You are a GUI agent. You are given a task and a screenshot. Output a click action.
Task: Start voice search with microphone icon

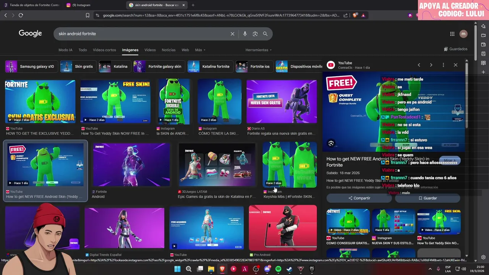[x=245, y=34]
